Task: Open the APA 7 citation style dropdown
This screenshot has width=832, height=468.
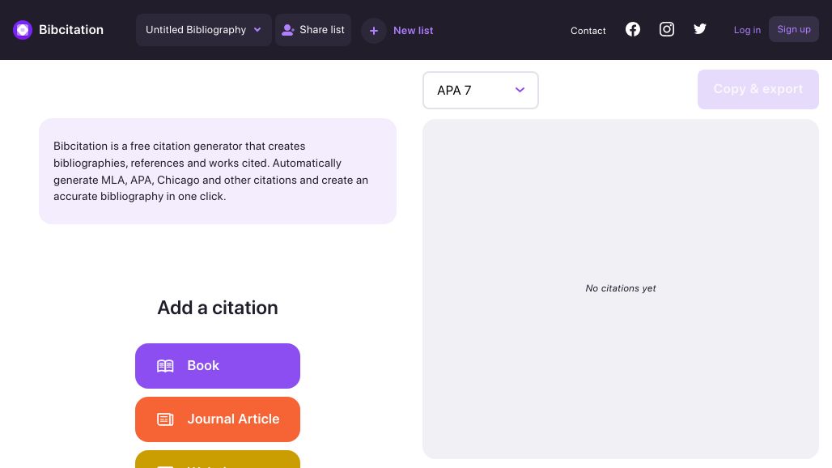Action: pos(481,90)
